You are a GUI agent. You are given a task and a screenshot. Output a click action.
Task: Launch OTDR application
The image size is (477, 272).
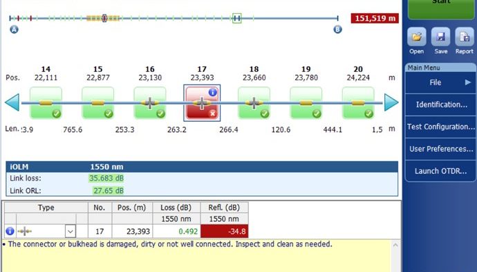[x=440, y=171]
